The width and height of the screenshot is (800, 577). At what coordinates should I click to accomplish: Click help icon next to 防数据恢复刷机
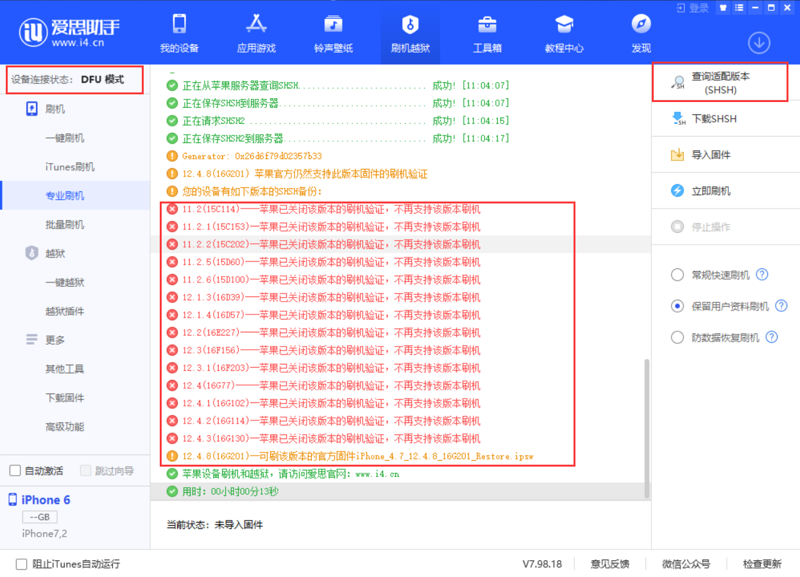coord(772,338)
